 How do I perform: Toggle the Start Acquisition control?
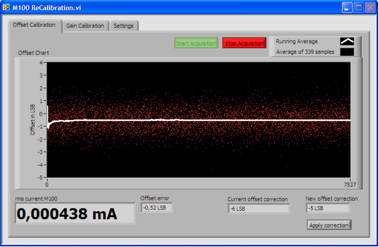(x=196, y=43)
